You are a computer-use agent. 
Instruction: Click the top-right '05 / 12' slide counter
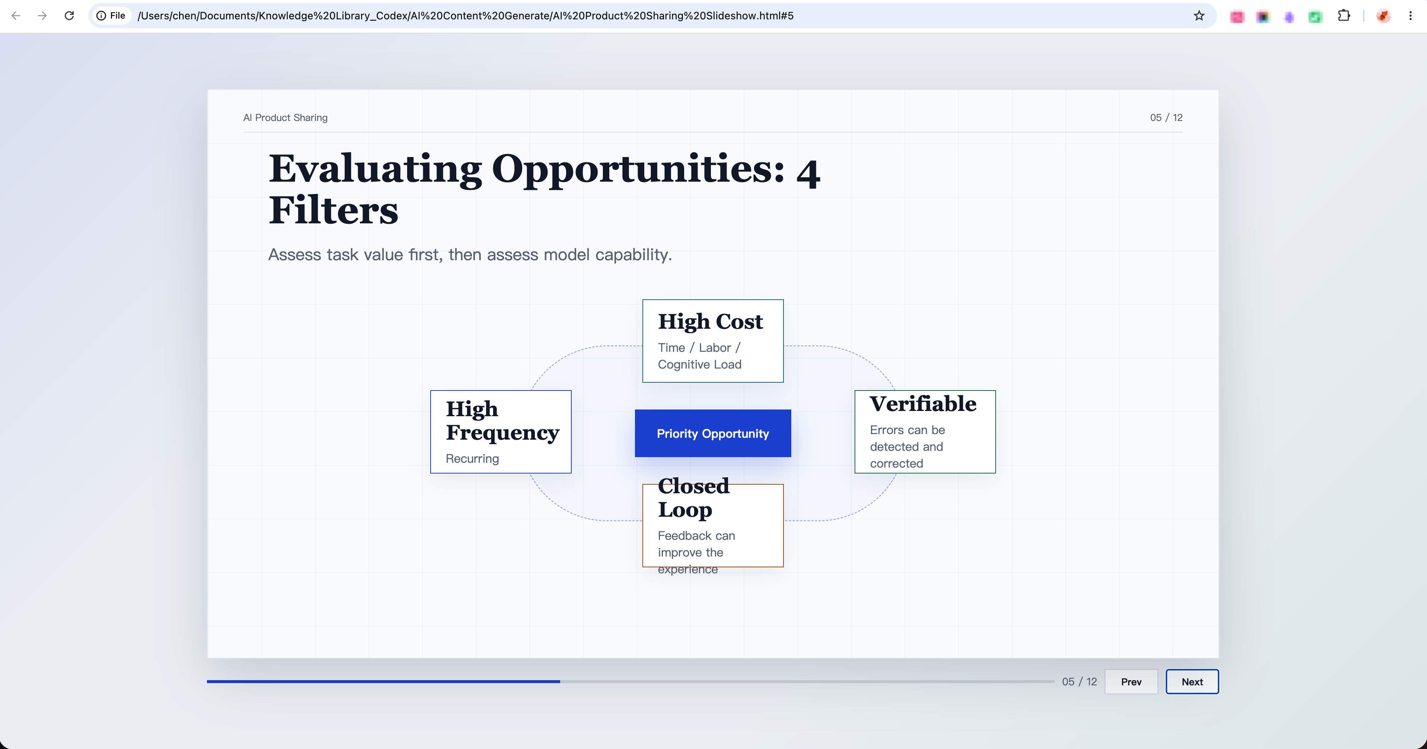1166,117
